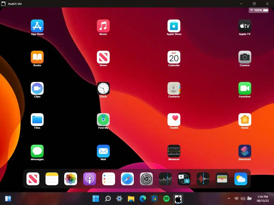
Task: Open the Contacts app
Action: tap(174, 88)
